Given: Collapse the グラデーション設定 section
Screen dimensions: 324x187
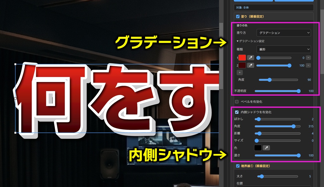Looking at the screenshot, I should (251, 41).
